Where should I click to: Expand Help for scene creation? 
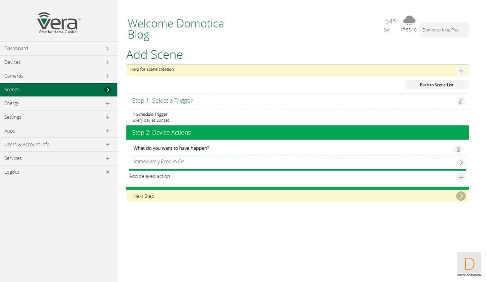click(x=461, y=71)
